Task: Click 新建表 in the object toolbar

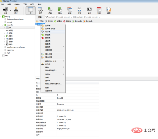Action: tap(58, 21)
